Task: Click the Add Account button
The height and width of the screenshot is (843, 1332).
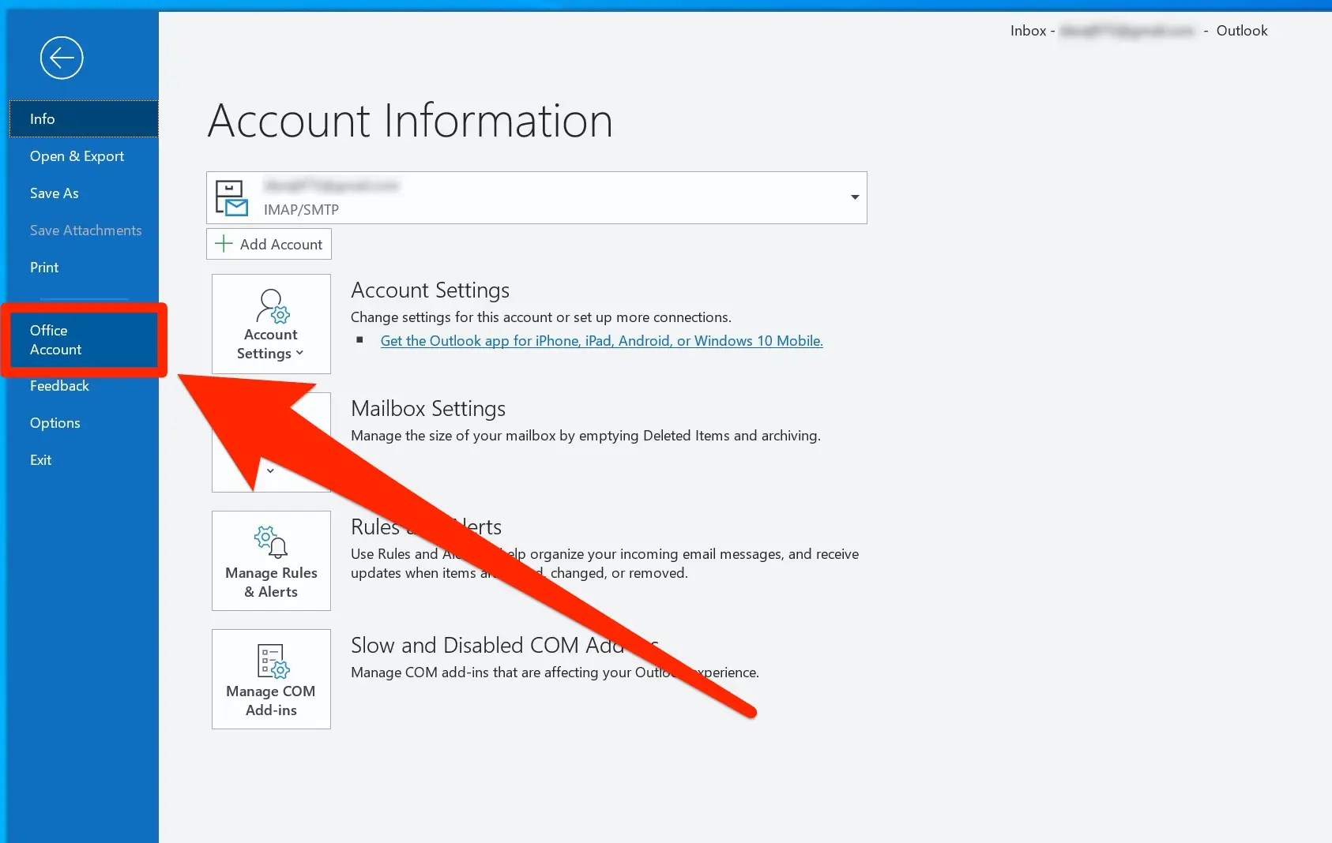Action: coord(269,244)
